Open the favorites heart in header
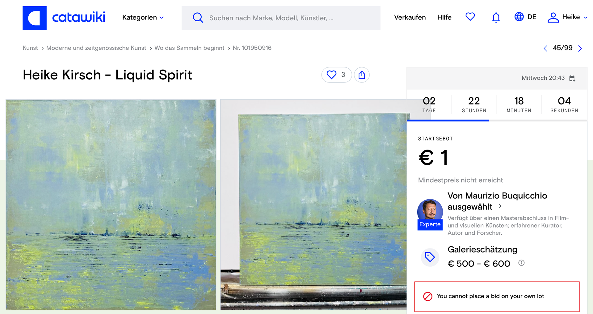593x314 pixels. click(x=470, y=17)
